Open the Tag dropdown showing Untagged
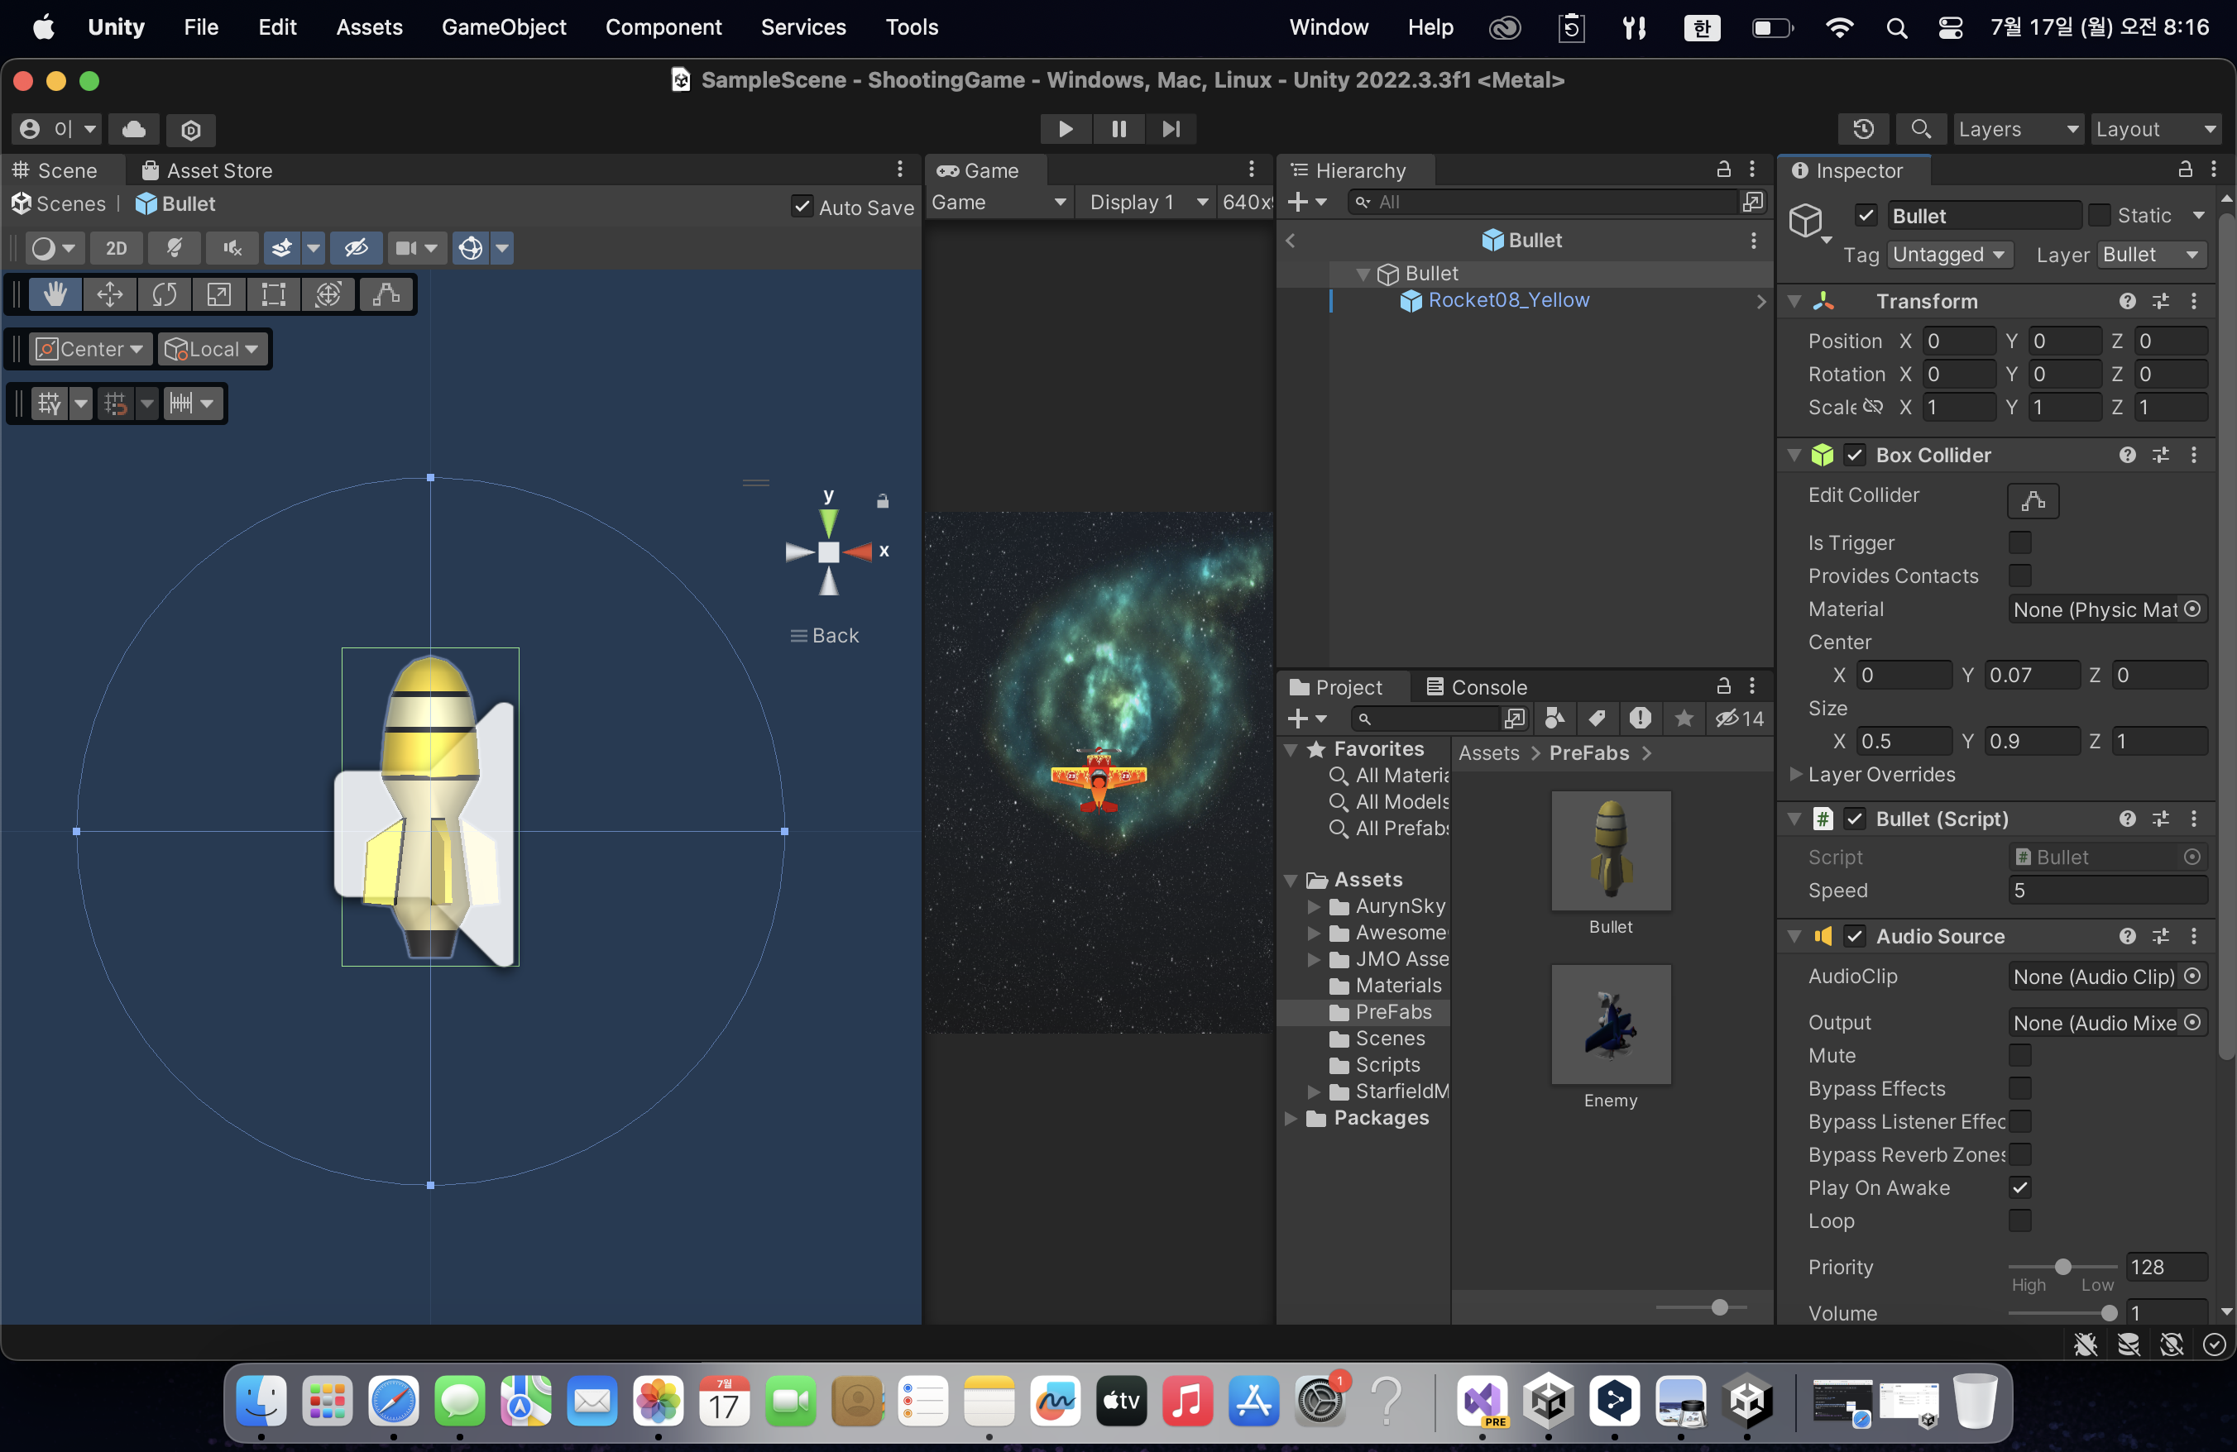Screen dimensions: 2237x1452 pos(1947,255)
